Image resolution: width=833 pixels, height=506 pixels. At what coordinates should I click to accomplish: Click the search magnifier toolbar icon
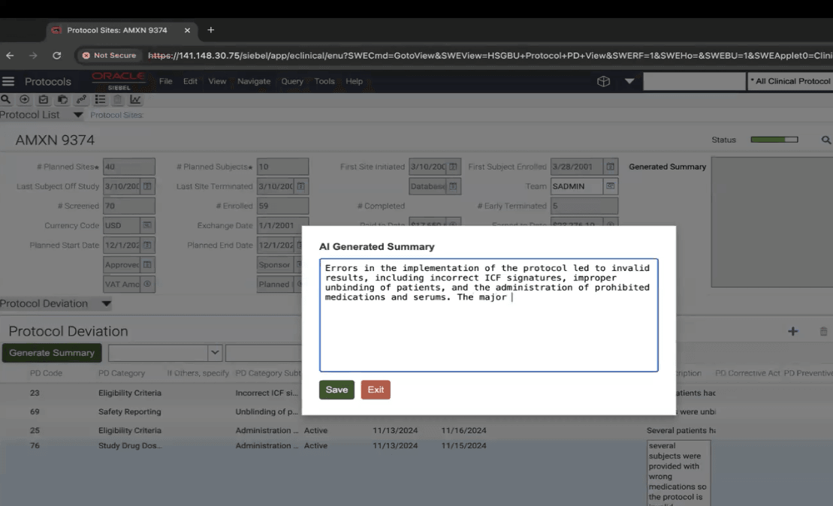coord(6,99)
